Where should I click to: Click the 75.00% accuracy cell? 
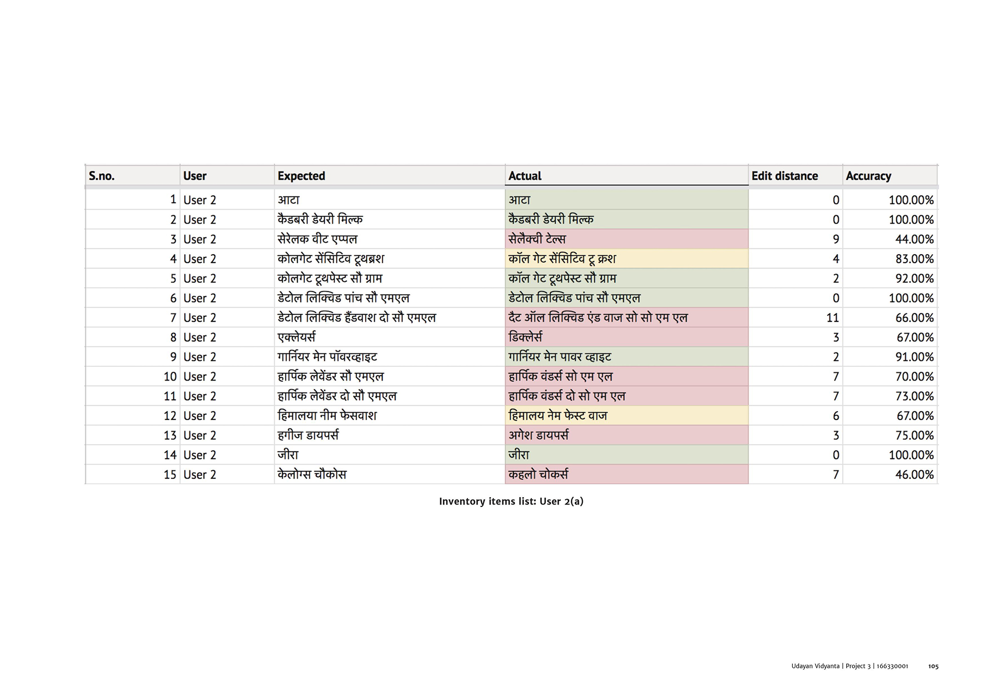[x=914, y=435]
